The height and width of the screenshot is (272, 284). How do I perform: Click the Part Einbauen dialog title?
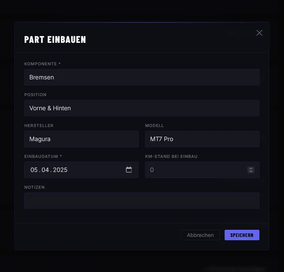pyautogui.click(x=55, y=40)
